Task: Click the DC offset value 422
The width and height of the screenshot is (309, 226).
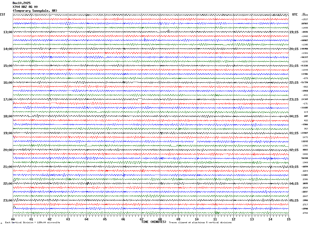Action: tap(306, 120)
